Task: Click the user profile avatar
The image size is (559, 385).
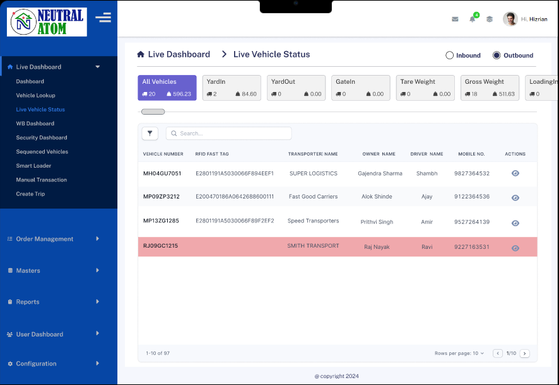Action: pyautogui.click(x=510, y=19)
